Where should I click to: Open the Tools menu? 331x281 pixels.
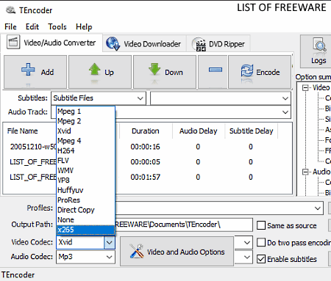click(x=57, y=26)
